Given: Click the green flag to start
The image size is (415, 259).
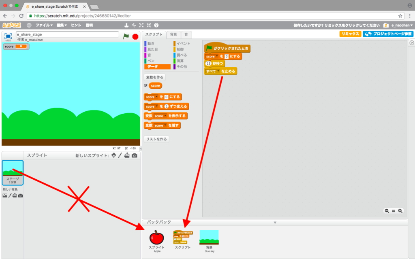Looking at the screenshot, I should coord(126,36).
